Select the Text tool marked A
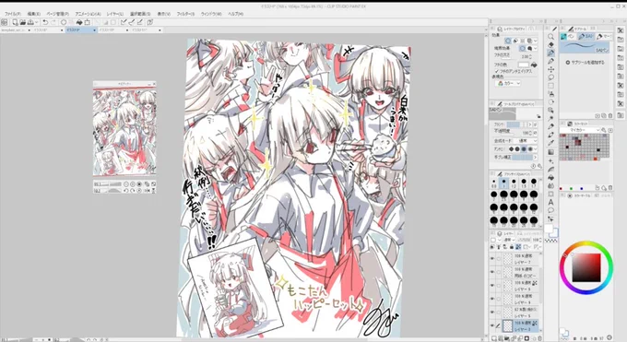The width and height of the screenshot is (627, 342). [x=551, y=203]
